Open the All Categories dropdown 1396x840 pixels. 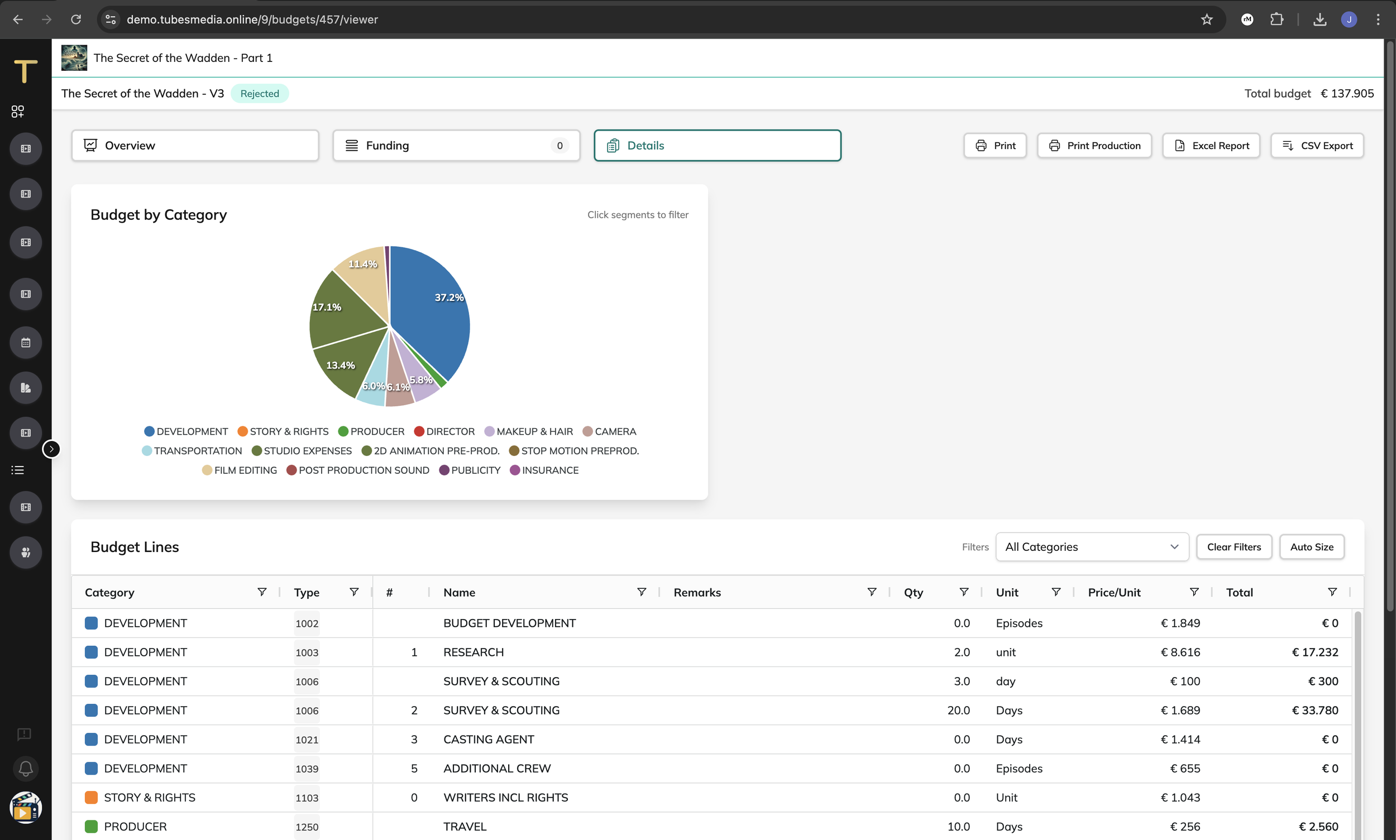[x=1091, y=547]
